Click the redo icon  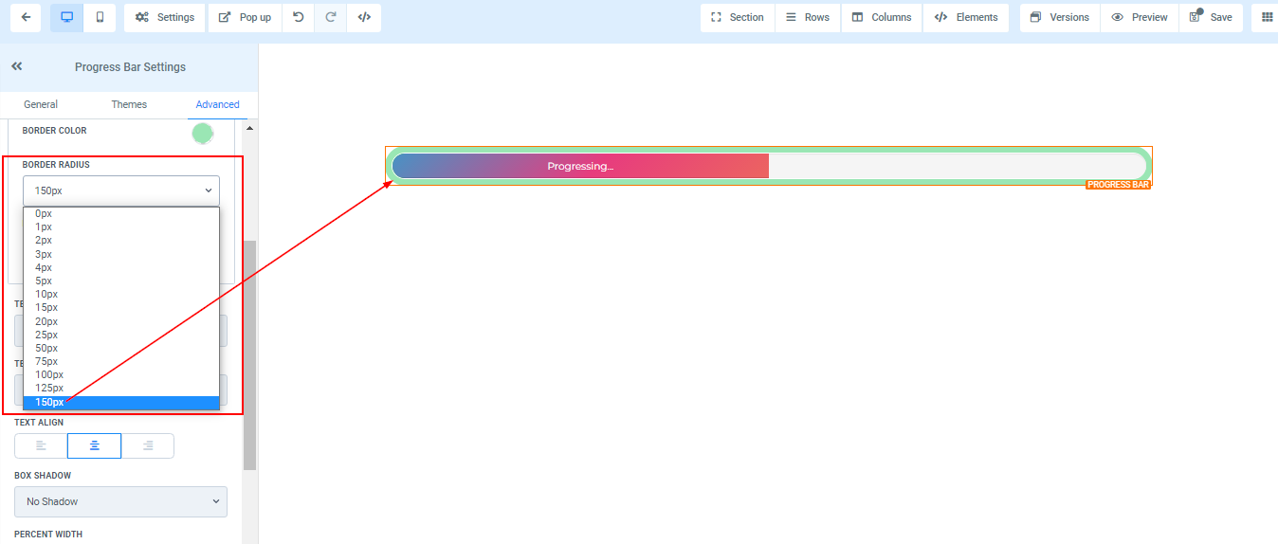pyautogui.click(x=331, y=17)
